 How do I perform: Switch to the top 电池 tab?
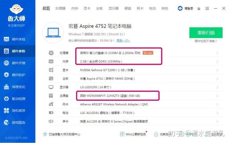coord(152,8)
